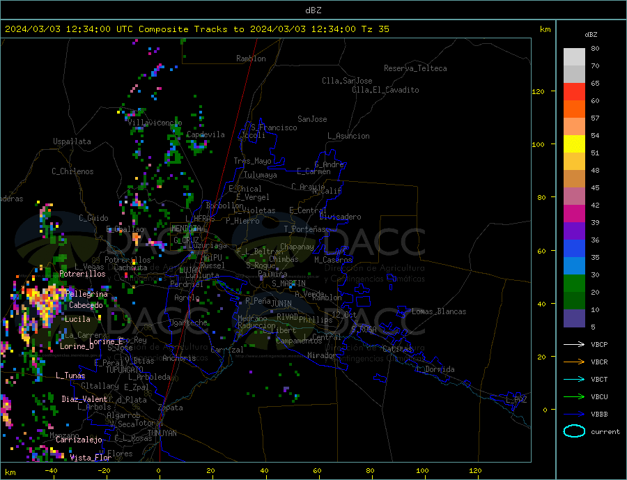Click the magenta 42 dBZ color swatch

[x=574, y=214]
